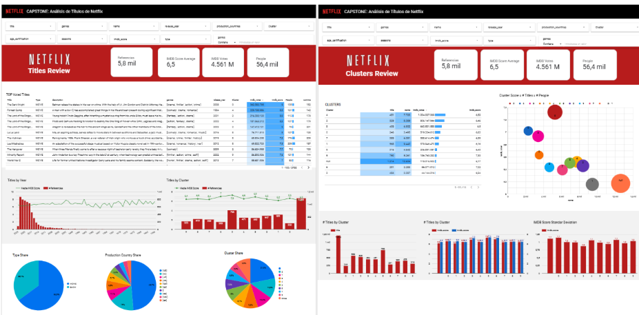This screenshot has width=639, height=315.
Task: Select the Referencias scorecard in Clusters Review
Action: tap(456, 65)
